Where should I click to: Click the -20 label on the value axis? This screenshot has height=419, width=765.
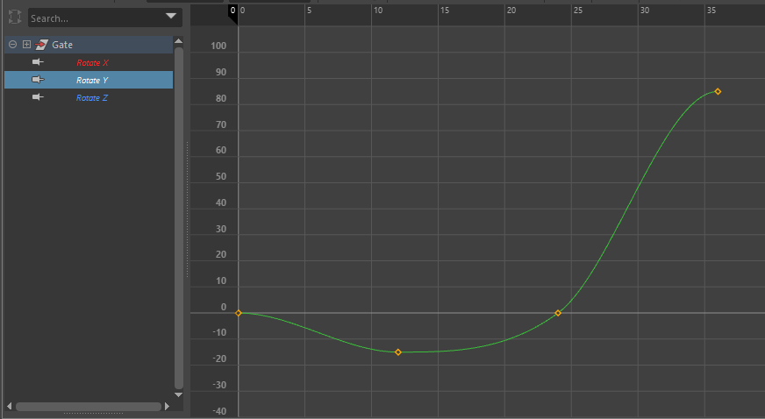coord(219,359)
